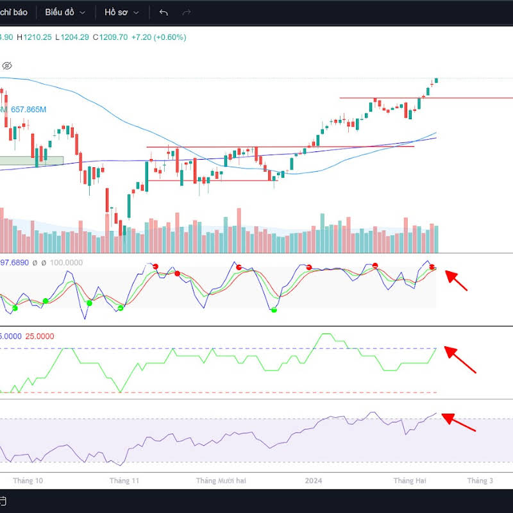Click the H1210.25 high price value
This screenshot has width=513, height=513.
(x=34, y=37)
